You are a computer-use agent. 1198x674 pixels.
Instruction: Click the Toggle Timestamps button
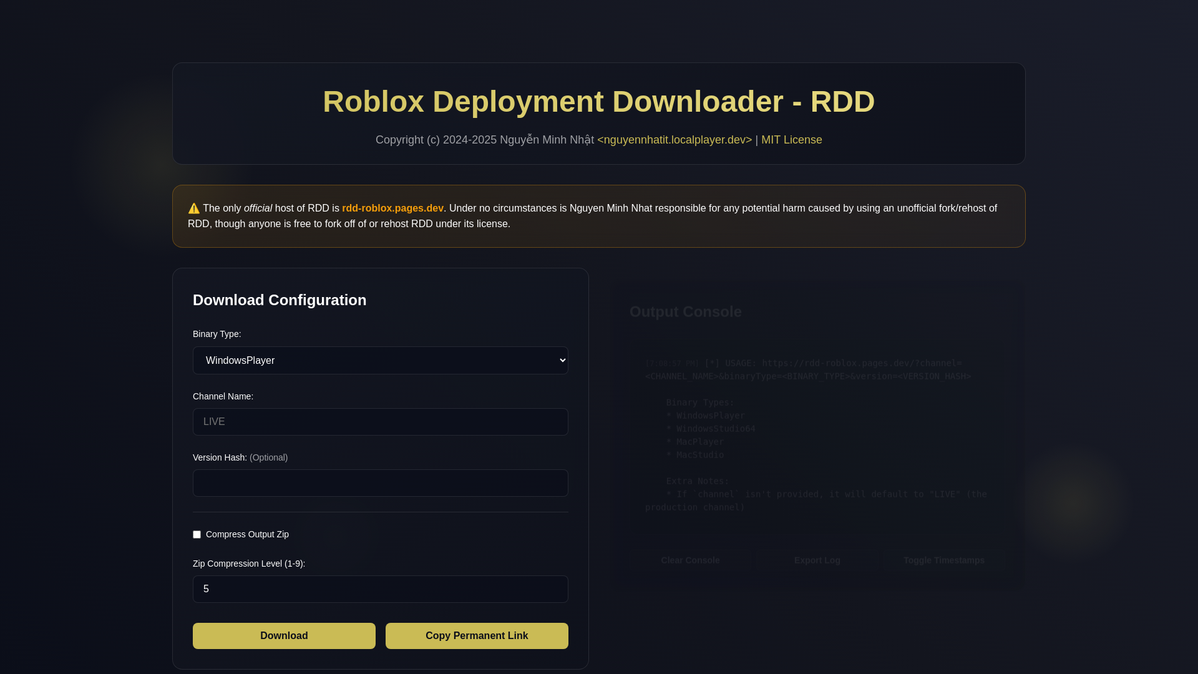point(943,560)
